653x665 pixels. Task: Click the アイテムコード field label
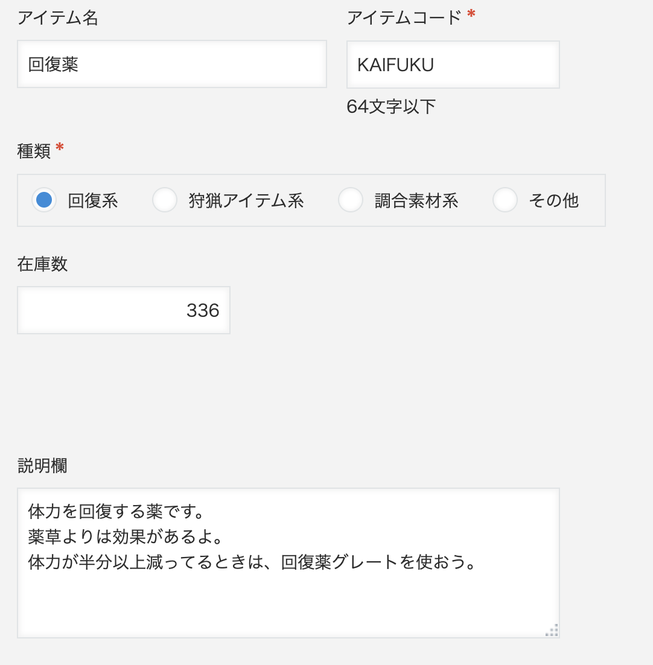tap(404, 18)
